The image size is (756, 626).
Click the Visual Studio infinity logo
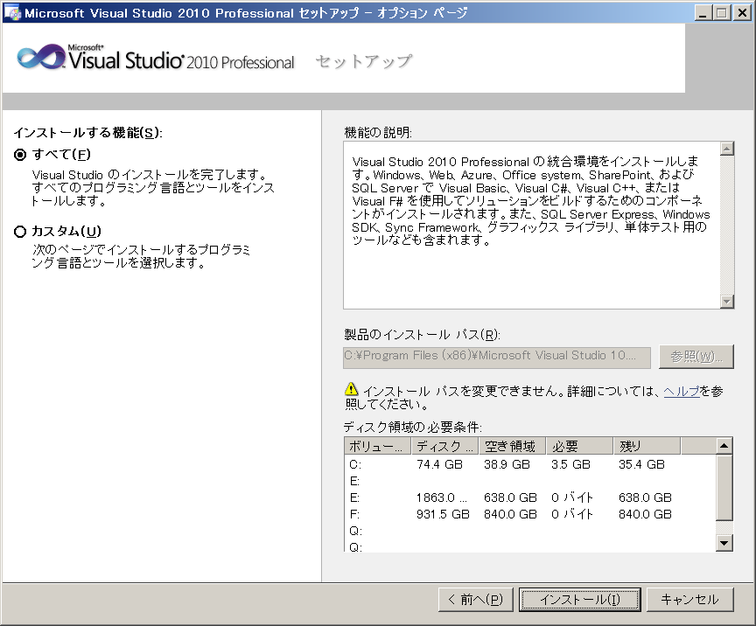[x=40, y=59]
